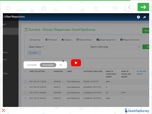Expand the Select Users dropdown
152x114 pixels.
pyautogui.click(x=36, y=47)
